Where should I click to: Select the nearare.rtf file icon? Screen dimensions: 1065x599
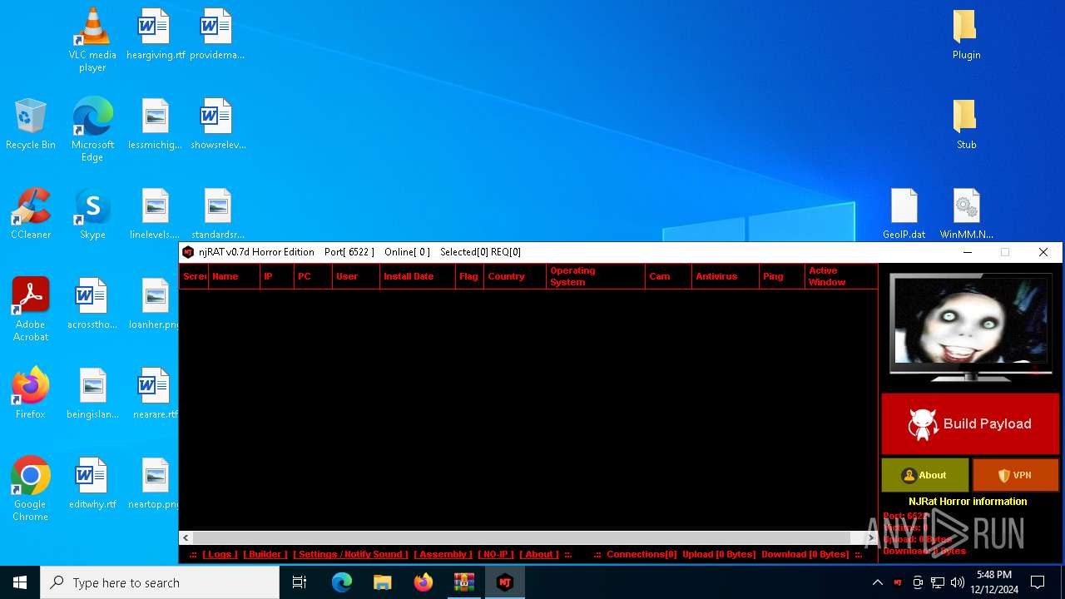pyautogui.click(x=155, y=394)
